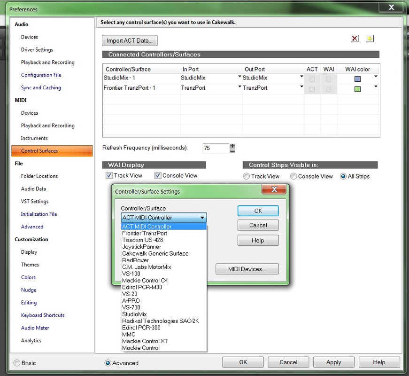Choose JoystickPanner from the list

164,247
